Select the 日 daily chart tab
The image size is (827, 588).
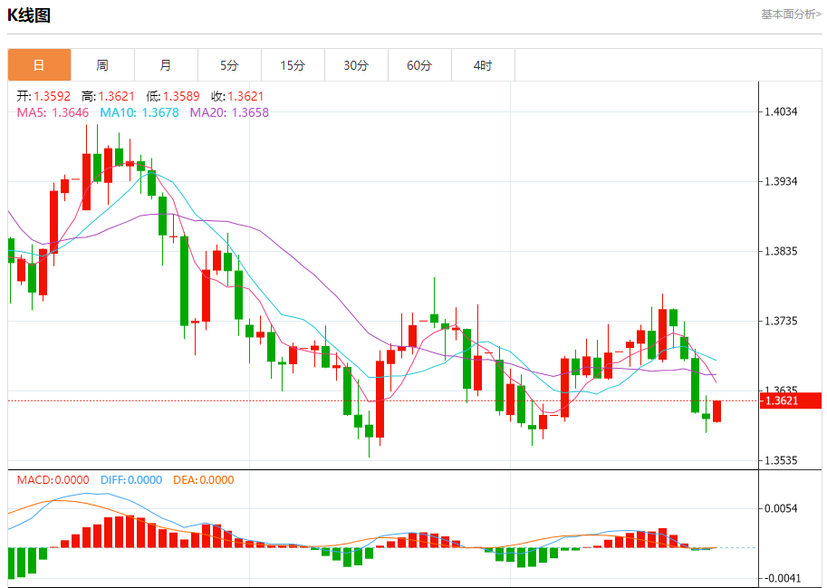tap(39, 65)
